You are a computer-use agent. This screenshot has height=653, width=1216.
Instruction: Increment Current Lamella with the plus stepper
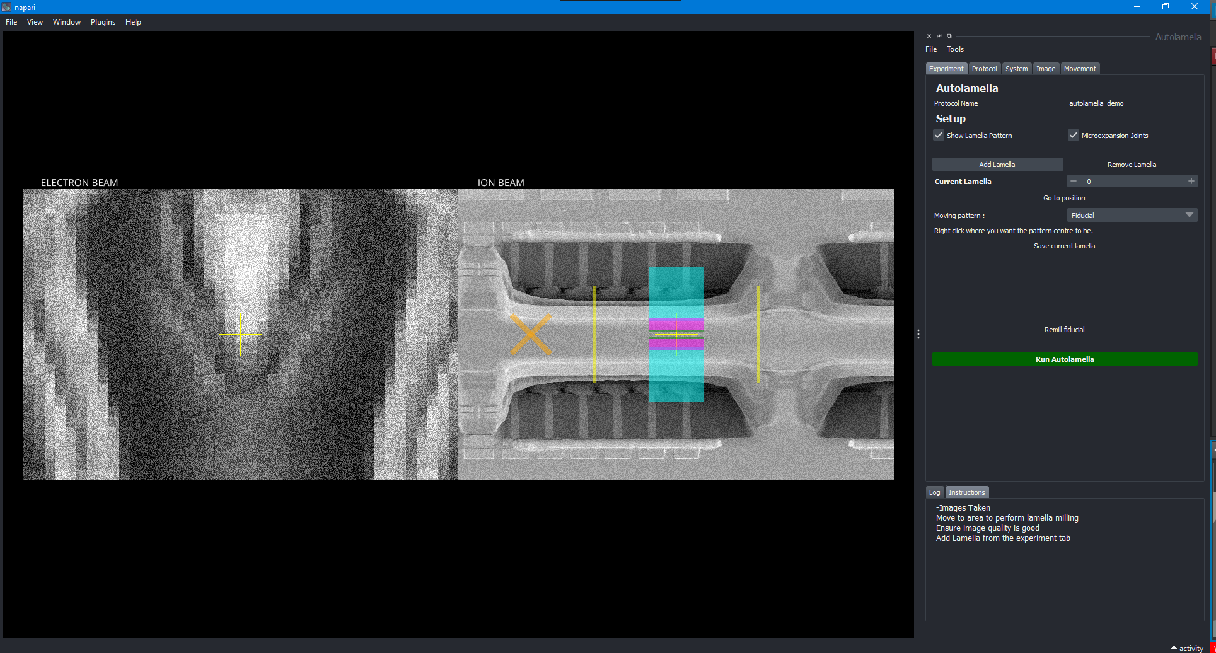(x=1191, y=181)
